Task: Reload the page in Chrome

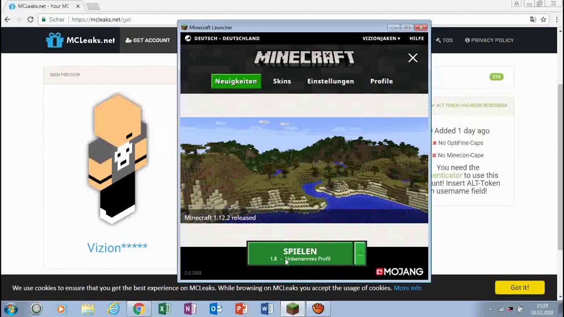Action: [30, 19]
